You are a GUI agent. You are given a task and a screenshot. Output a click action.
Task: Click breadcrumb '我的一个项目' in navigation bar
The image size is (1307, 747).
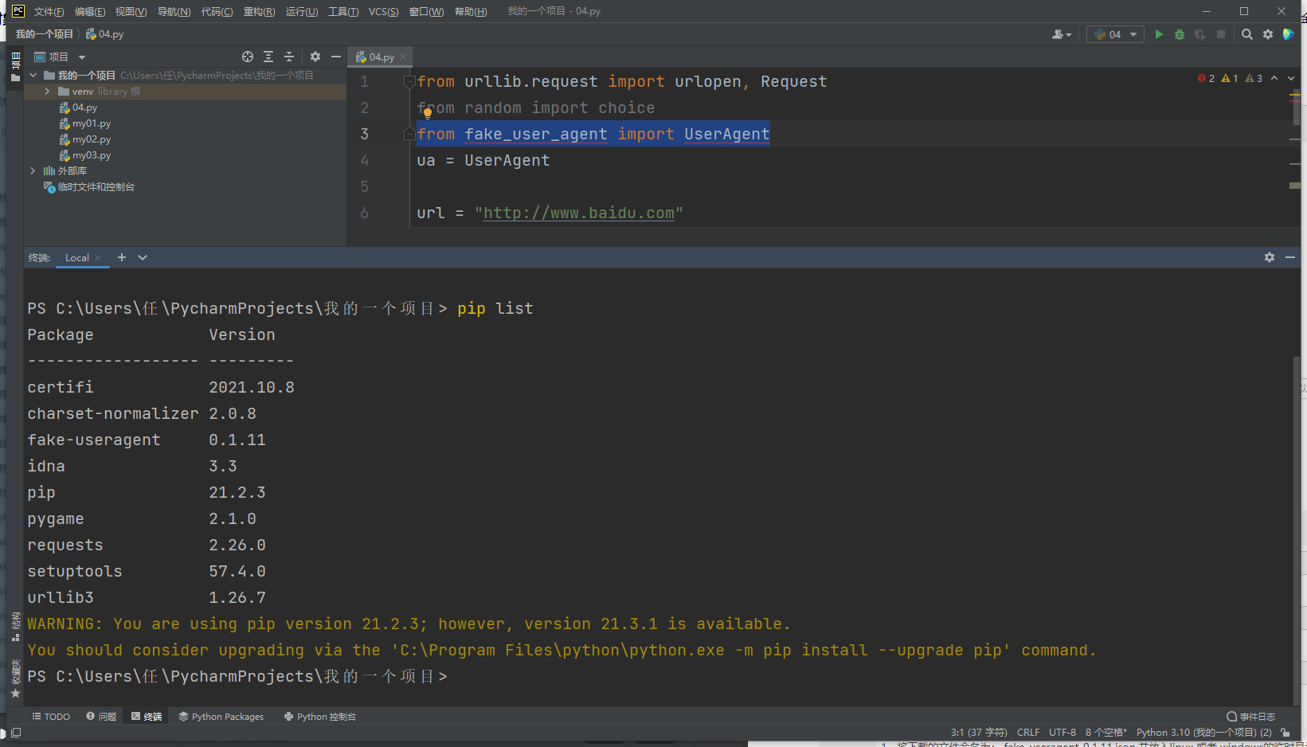pos(45,34)
